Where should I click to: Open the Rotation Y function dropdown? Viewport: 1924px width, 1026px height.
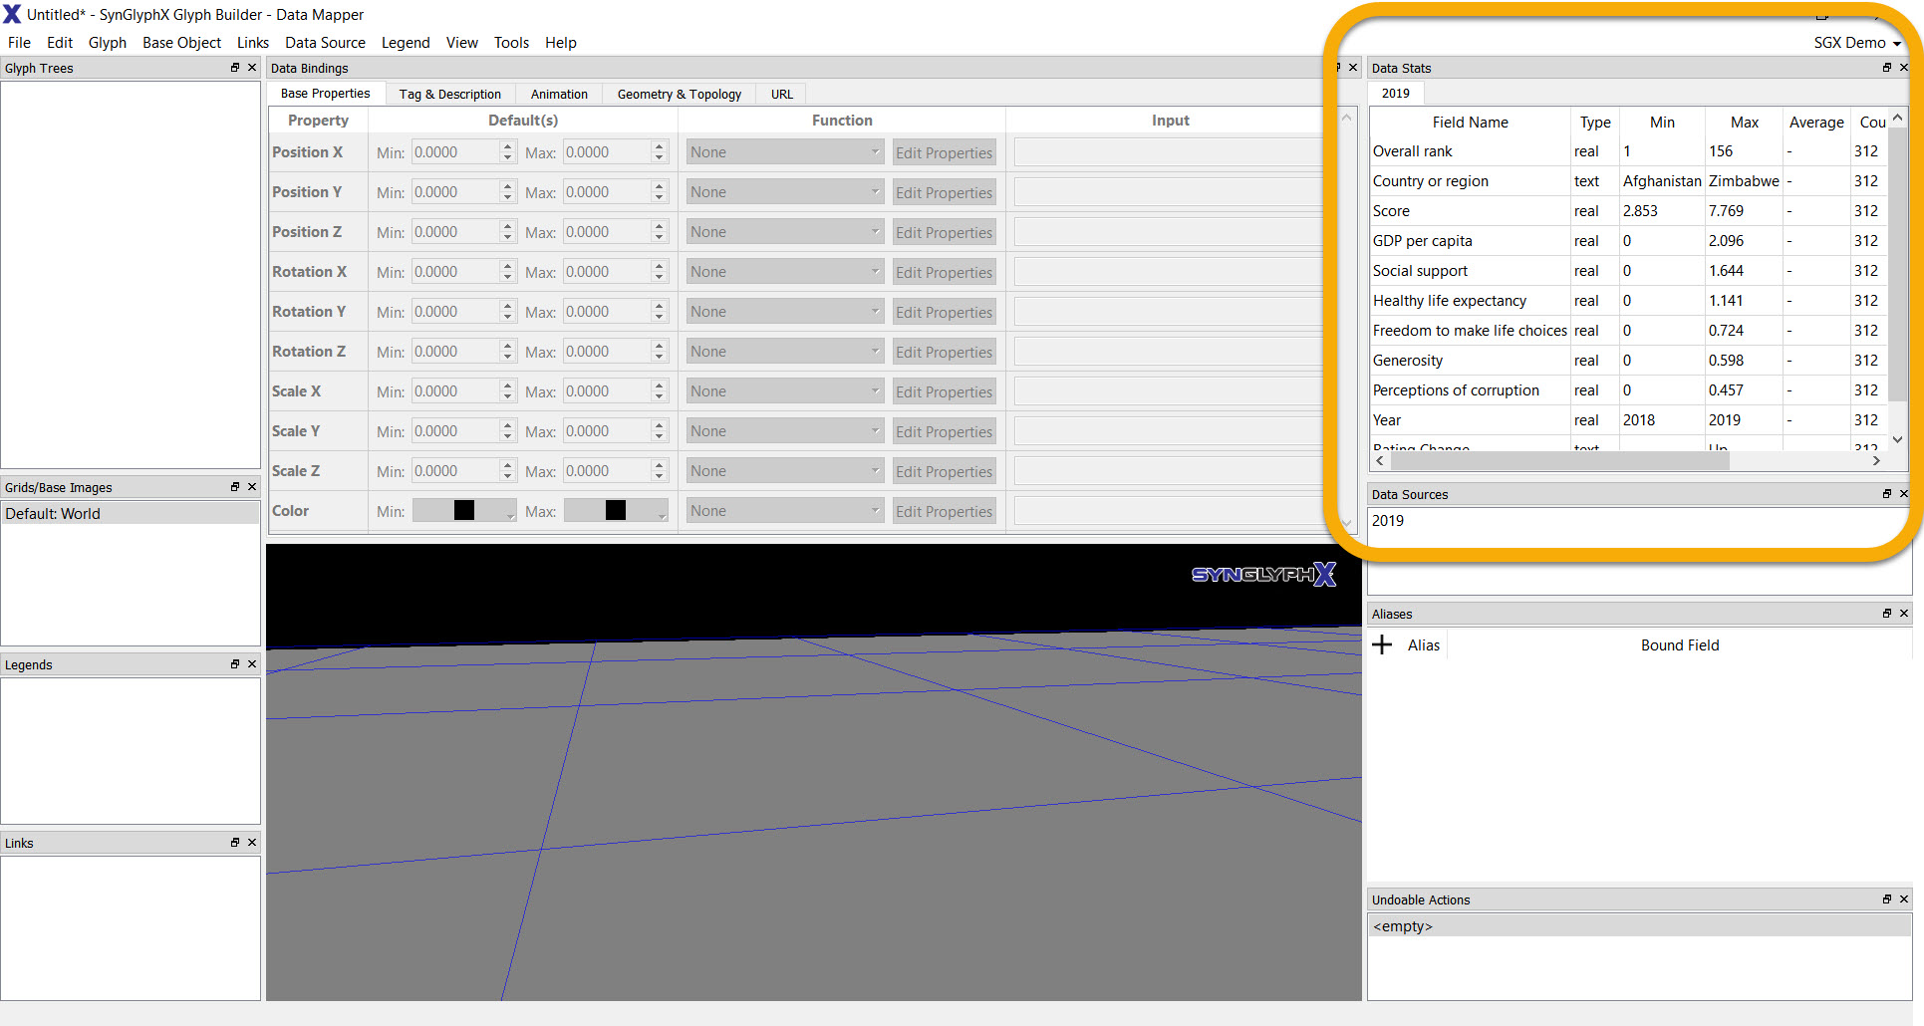(x=785, y=312)
